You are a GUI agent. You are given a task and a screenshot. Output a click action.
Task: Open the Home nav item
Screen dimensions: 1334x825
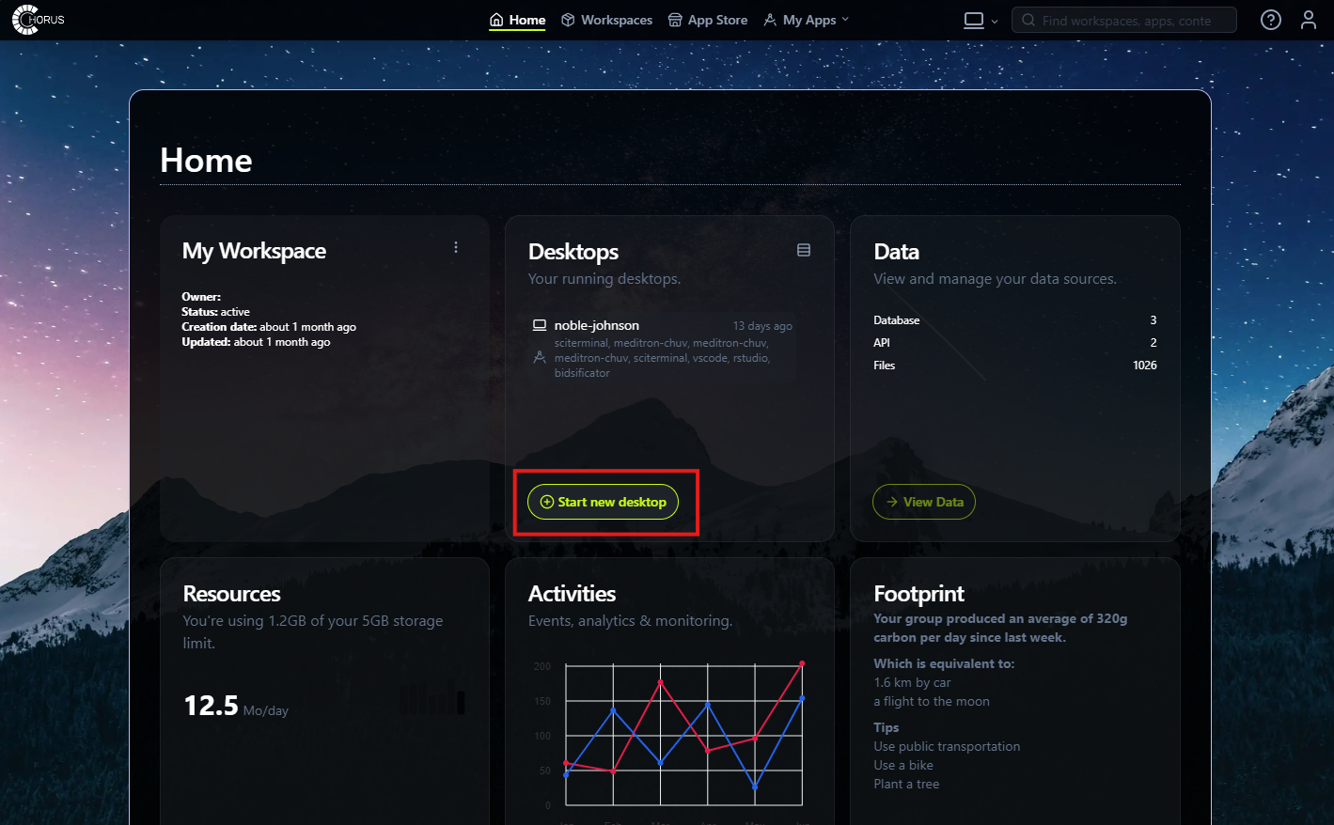(518, 20)
